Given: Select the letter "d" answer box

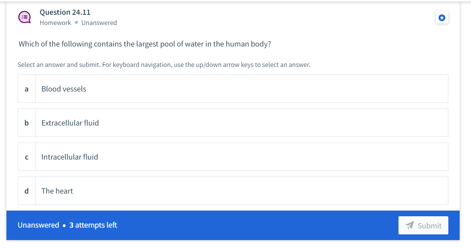Looking at the screenshot, I should [x=26, y=191].
